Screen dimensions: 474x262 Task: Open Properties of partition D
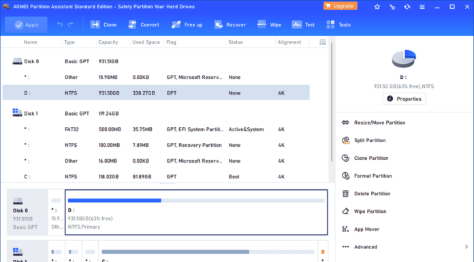pyautogui.click(x=404, y=99)
